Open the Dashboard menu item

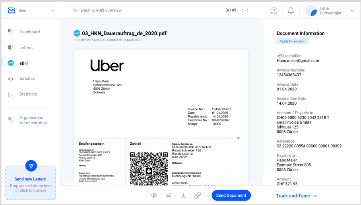30,32
